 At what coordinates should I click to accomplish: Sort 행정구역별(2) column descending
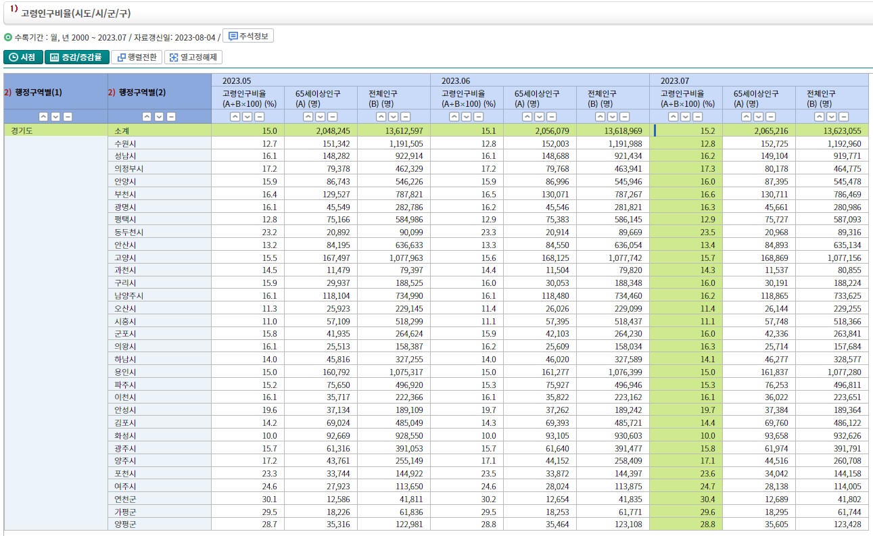159,117
